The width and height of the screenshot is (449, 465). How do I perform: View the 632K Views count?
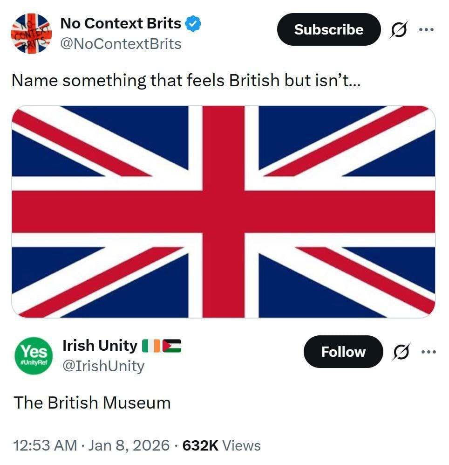221,445
